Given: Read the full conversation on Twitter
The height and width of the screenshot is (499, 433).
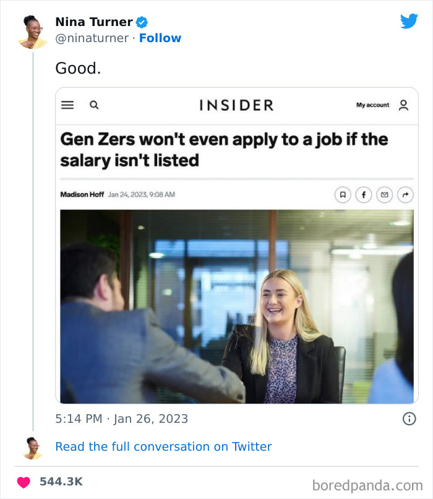Looking at the screenshot, I should 163,446.
